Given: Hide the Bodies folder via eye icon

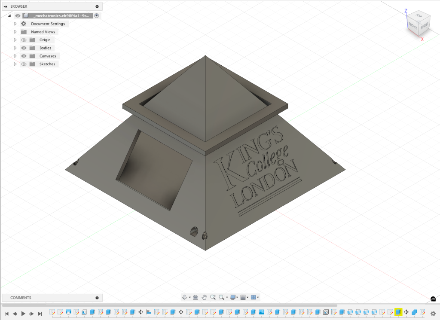Looking at the screenshot, I should pyautogui.click(x=24, y=48).
